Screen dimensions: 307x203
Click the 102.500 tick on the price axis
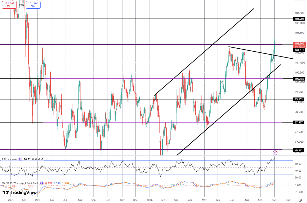coord(299,33)
